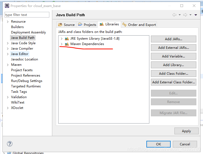This screenshot has width=203, height=154.
Task: Select Maven in the properties tree
Action: pyautogui.click(x=16, y=65)
